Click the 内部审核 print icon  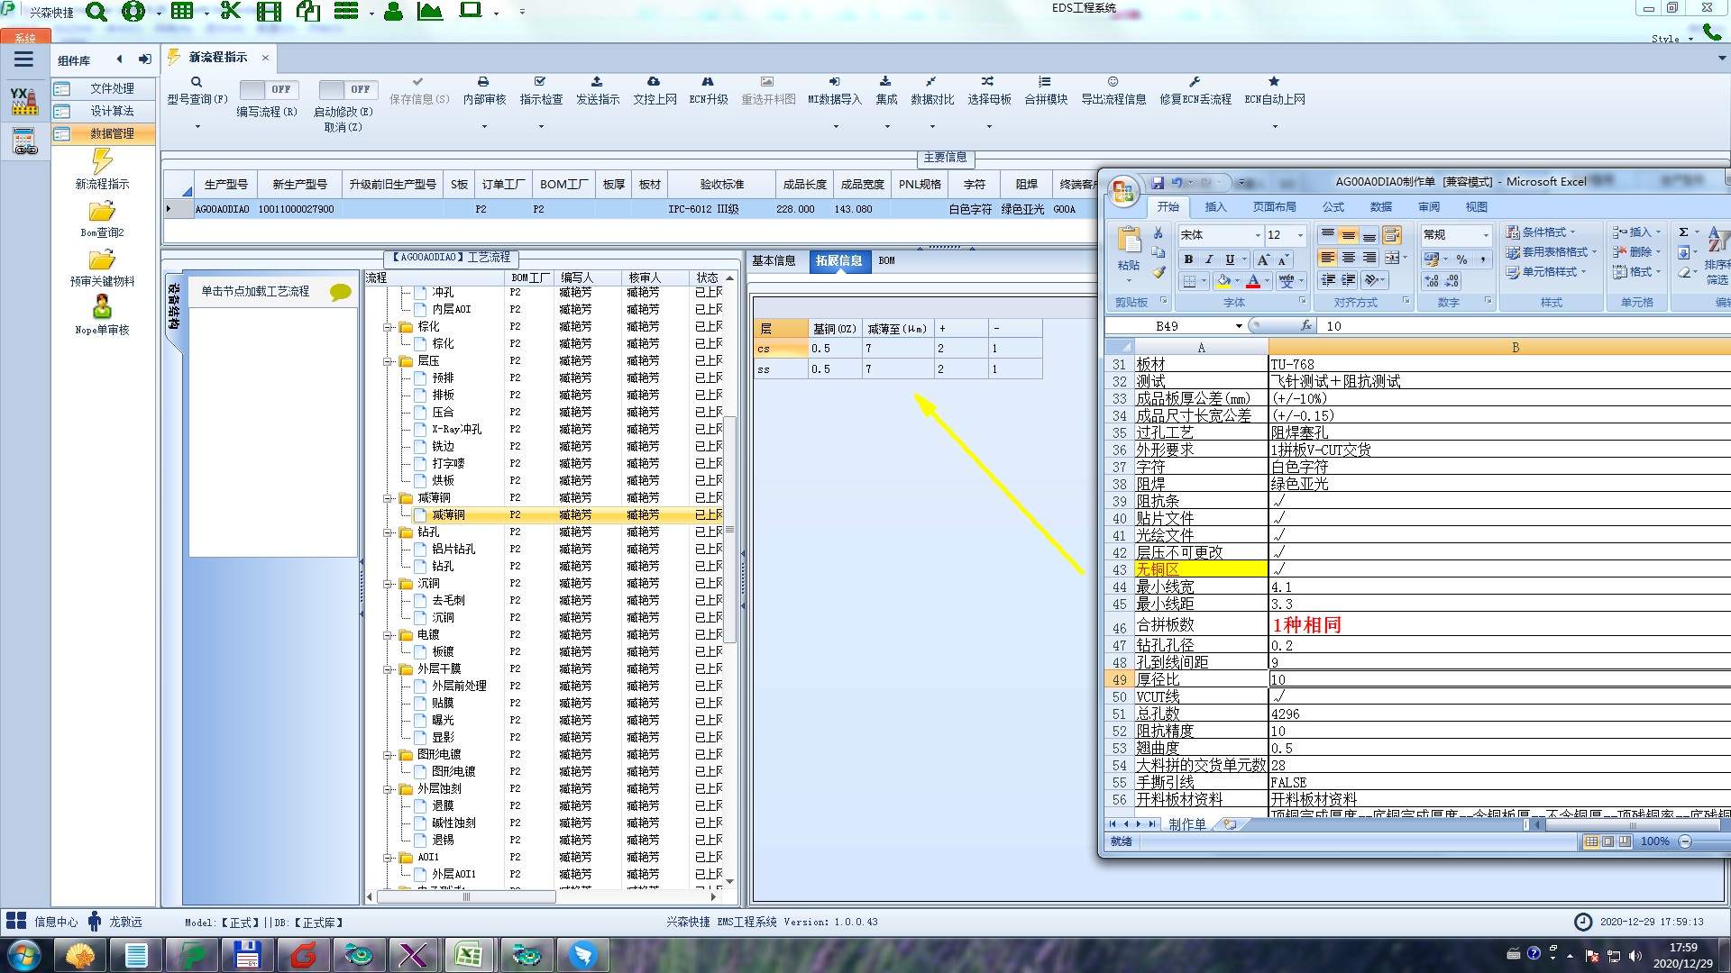pos(483,82)
